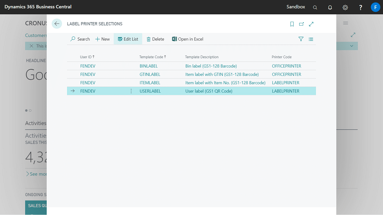383x215 pixels.
Task: Click the back arrow button
Action: 57,24
